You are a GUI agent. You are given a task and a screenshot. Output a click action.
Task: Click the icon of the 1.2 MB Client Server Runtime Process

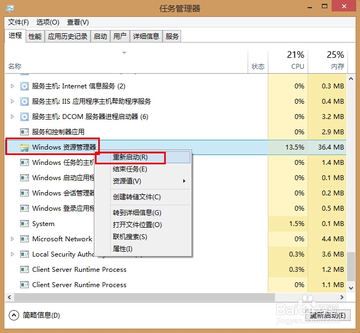[x=25, y=269]
